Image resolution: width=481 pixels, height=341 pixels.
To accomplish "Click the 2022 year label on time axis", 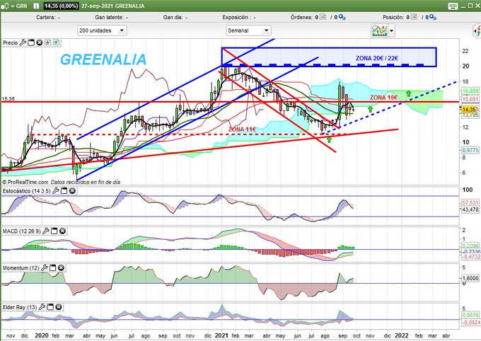I will tap(401, 335).
